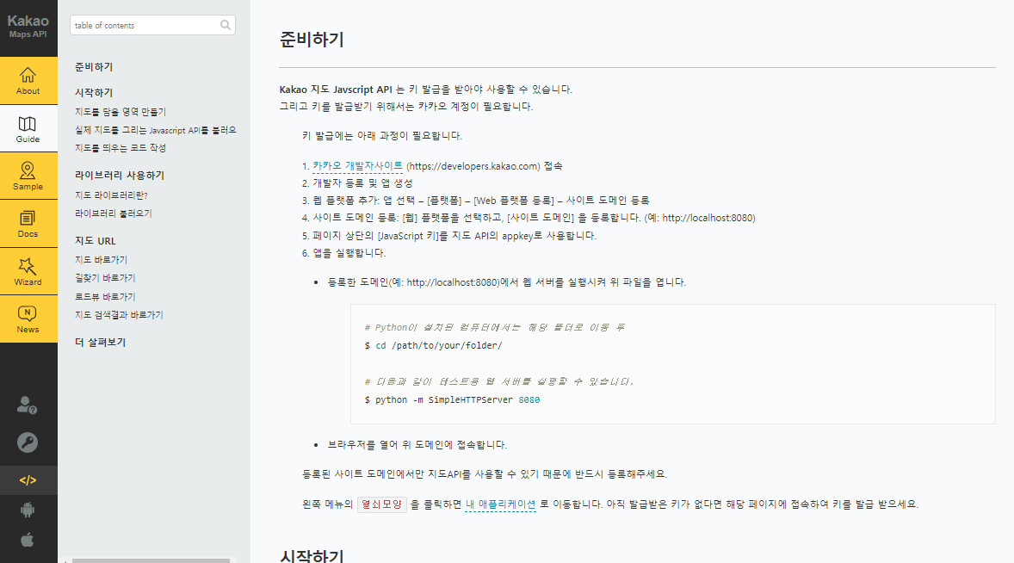Go to 지도를 담을 영역 만들기
Image resolution: width=1014 pixels, height=563 pixels.
coord(121,112)
